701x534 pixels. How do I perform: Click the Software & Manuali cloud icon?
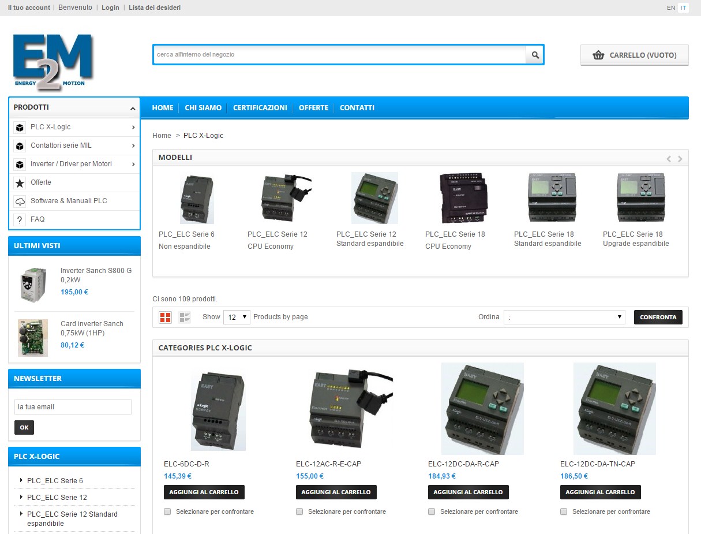coord(20,201)
